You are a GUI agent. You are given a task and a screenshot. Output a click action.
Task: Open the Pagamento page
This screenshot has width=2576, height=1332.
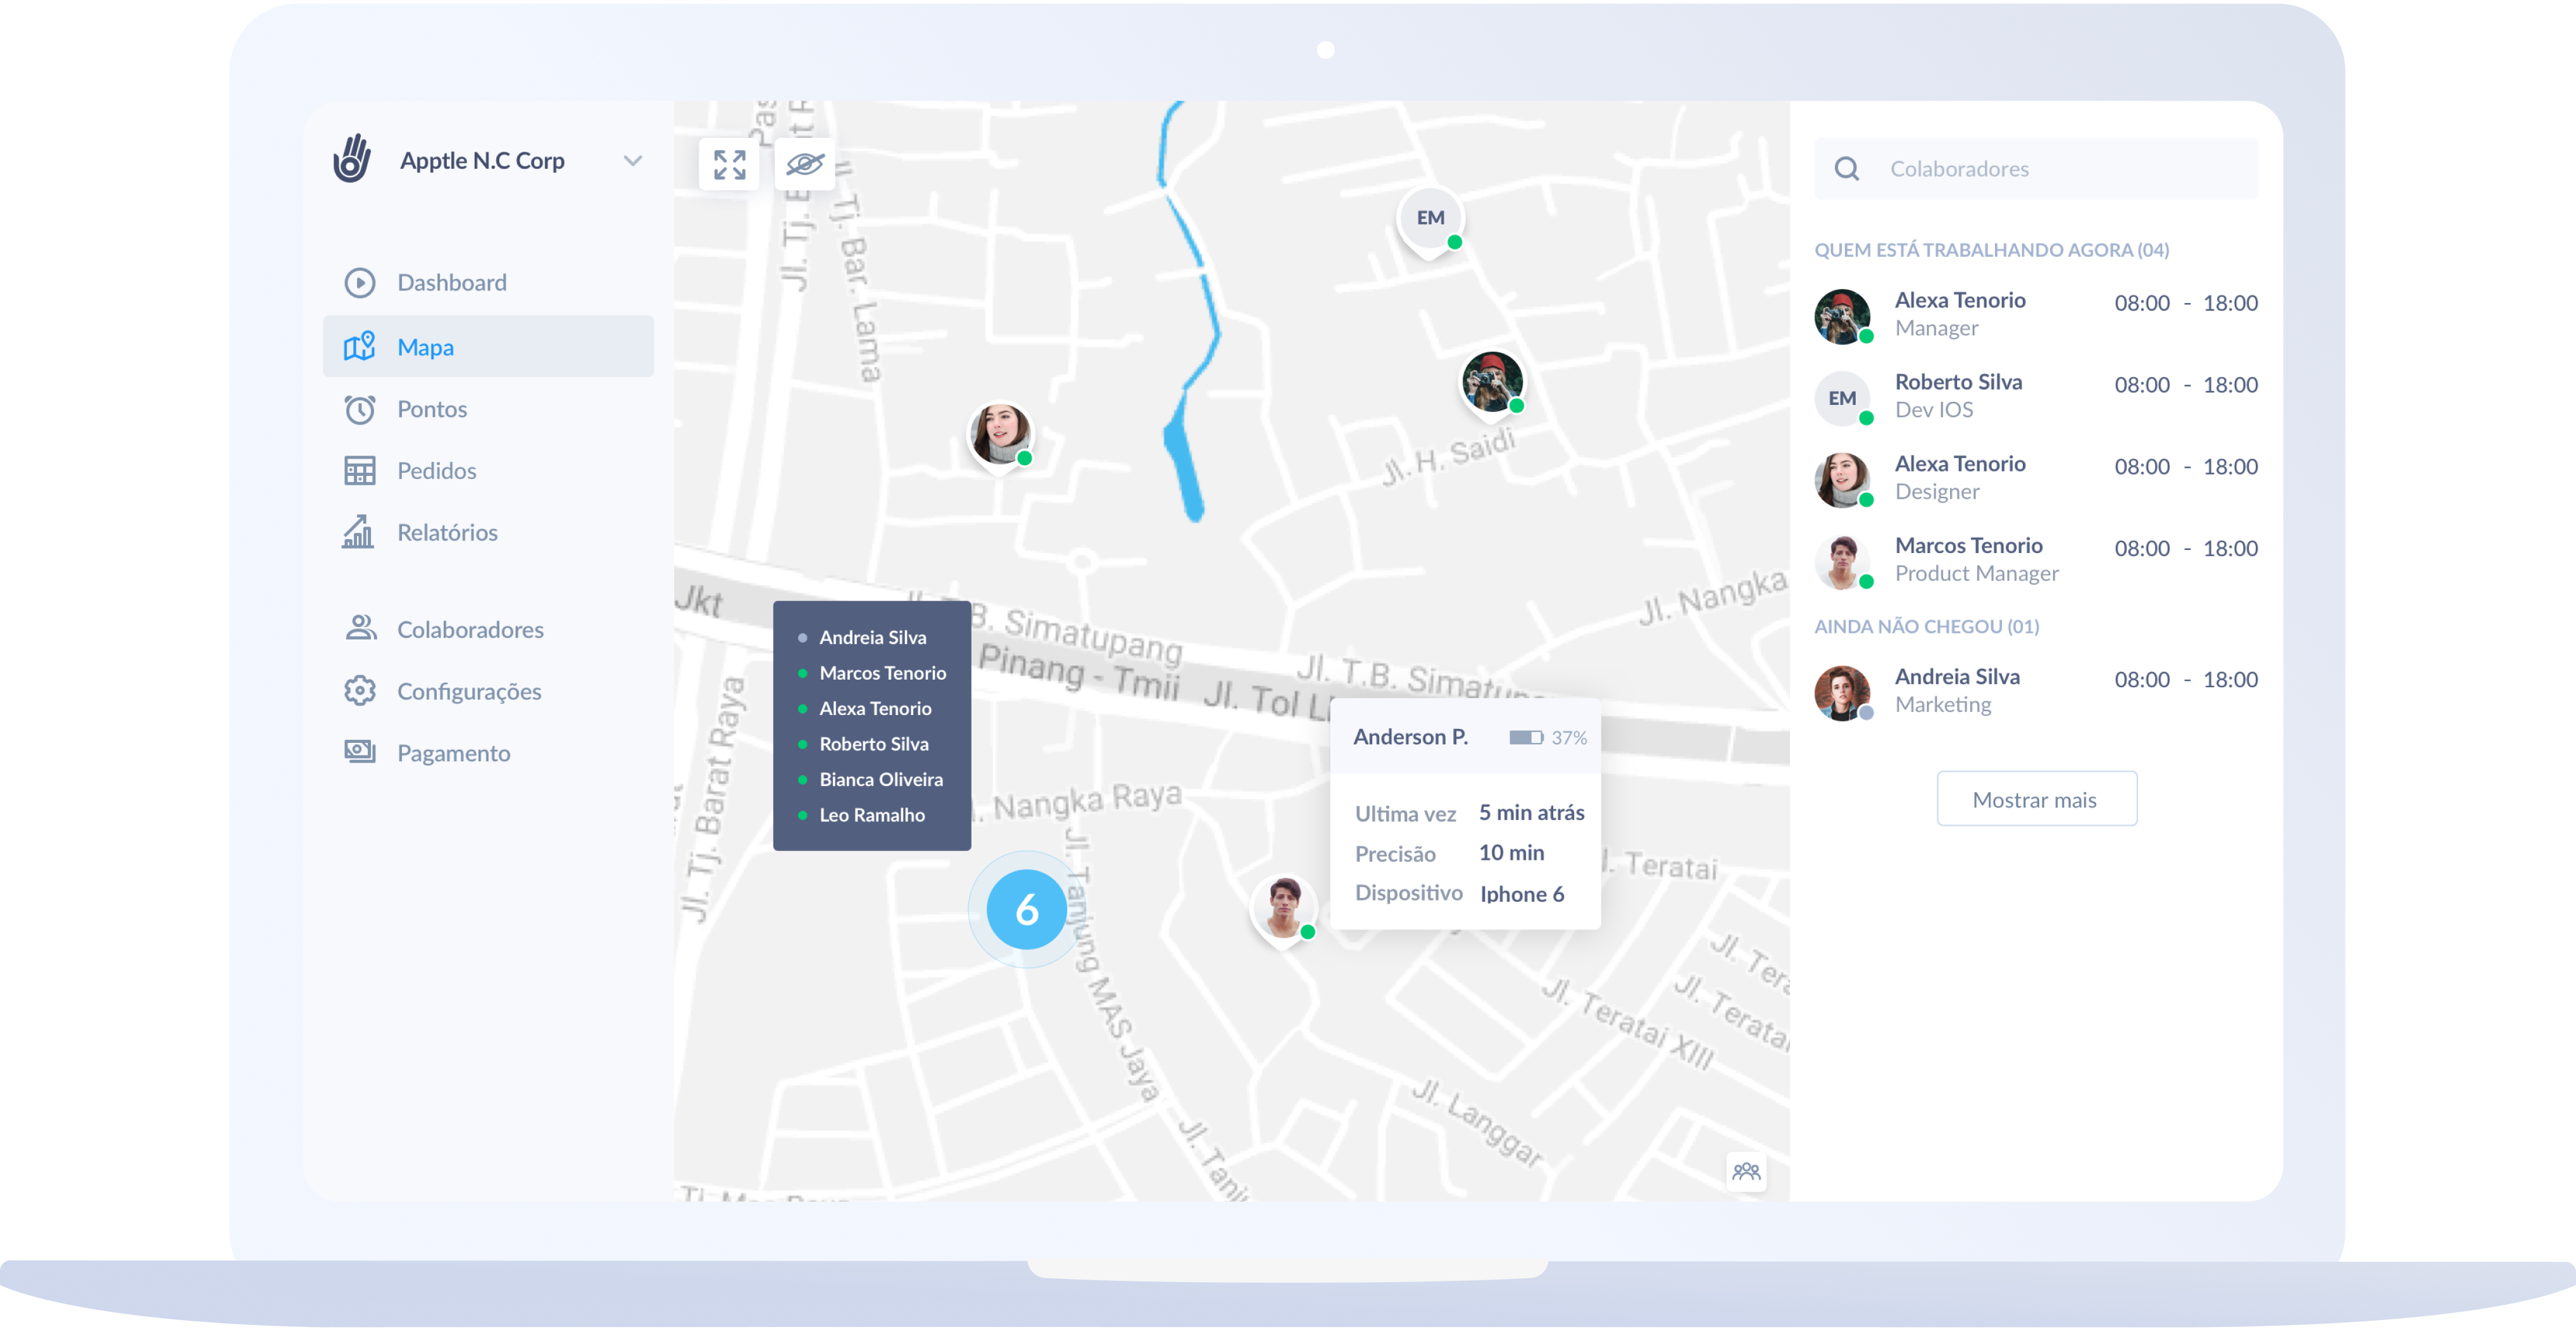(453, 754)
